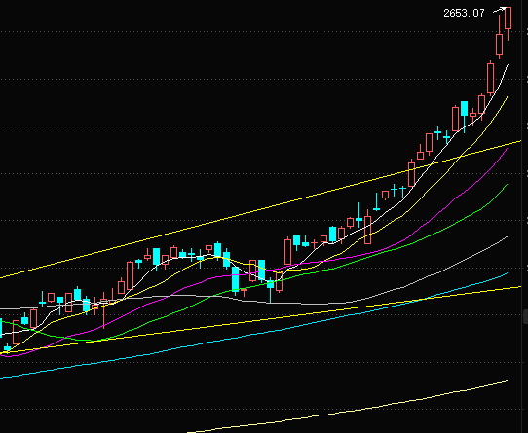
Task: Select the tall red candlestick third from the right
Action: (x=491, y=78)
